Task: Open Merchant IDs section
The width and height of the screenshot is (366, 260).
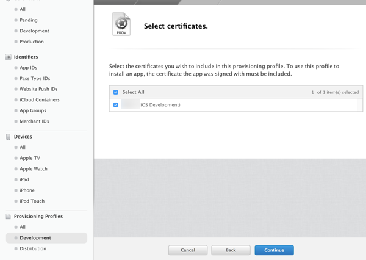Action: point(34,121)
